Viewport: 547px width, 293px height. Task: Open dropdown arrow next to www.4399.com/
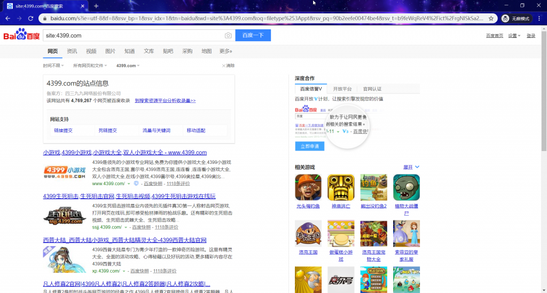[129, 184]
